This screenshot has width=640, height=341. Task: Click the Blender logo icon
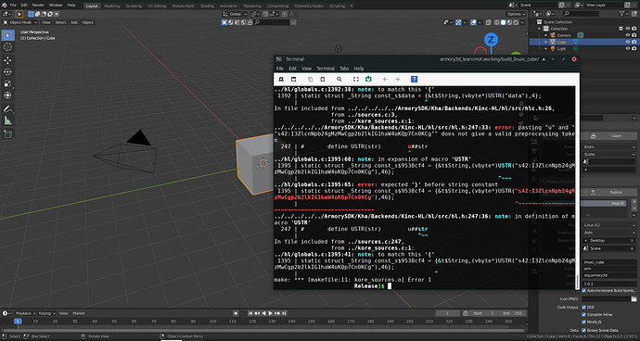click(x=4, y=6)
